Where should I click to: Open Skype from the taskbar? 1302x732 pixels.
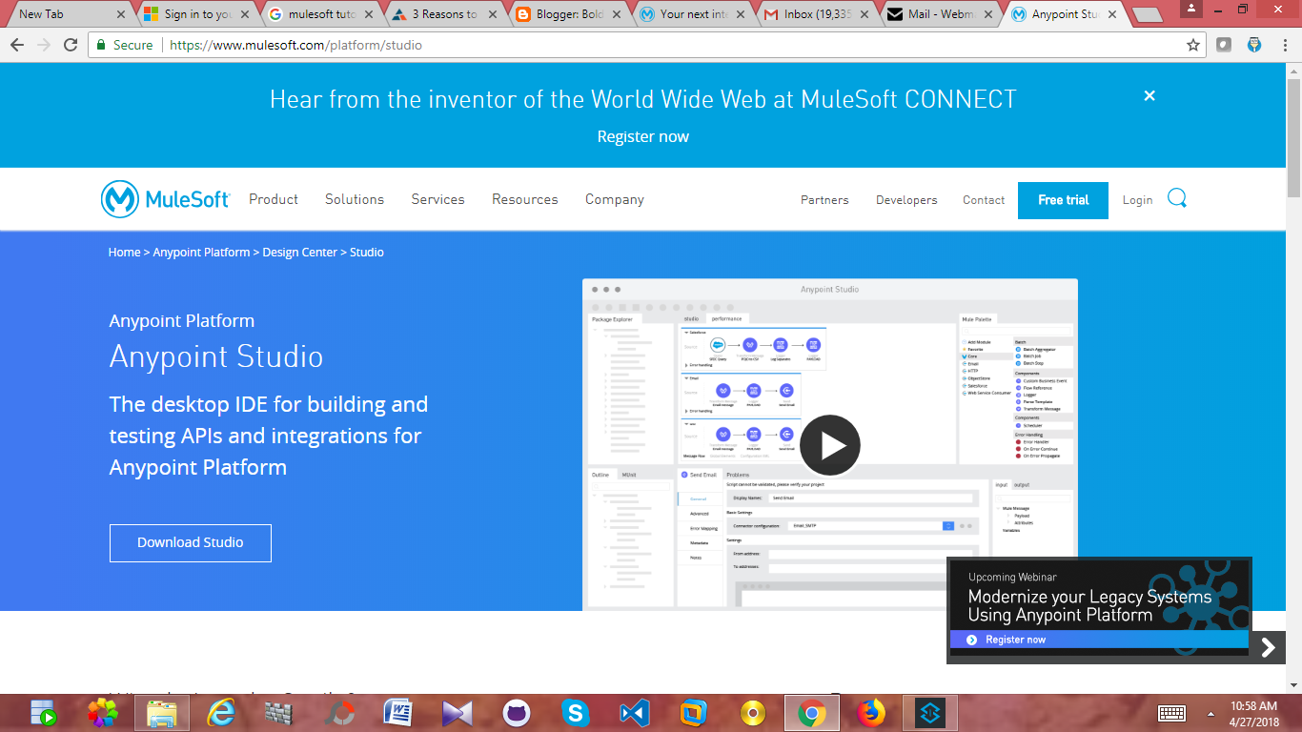pos(575,713)
